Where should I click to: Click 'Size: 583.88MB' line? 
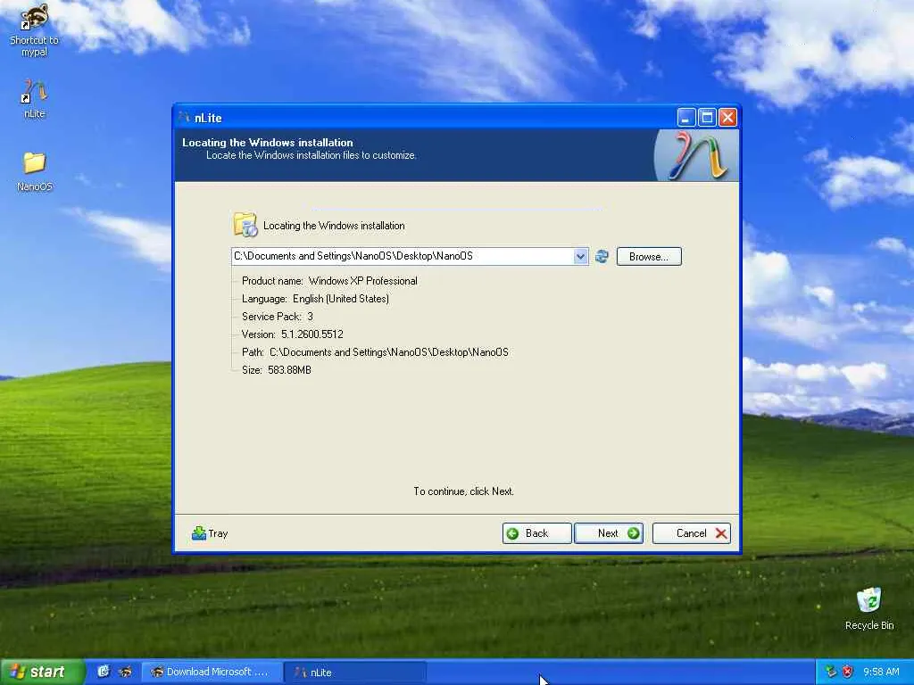277,370
